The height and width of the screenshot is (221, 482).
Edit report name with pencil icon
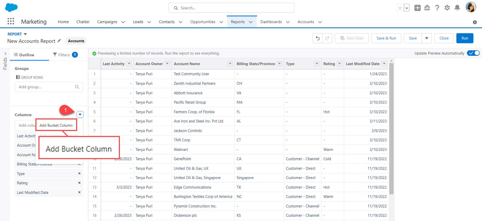pyautogui.click(x=59, y=40)
